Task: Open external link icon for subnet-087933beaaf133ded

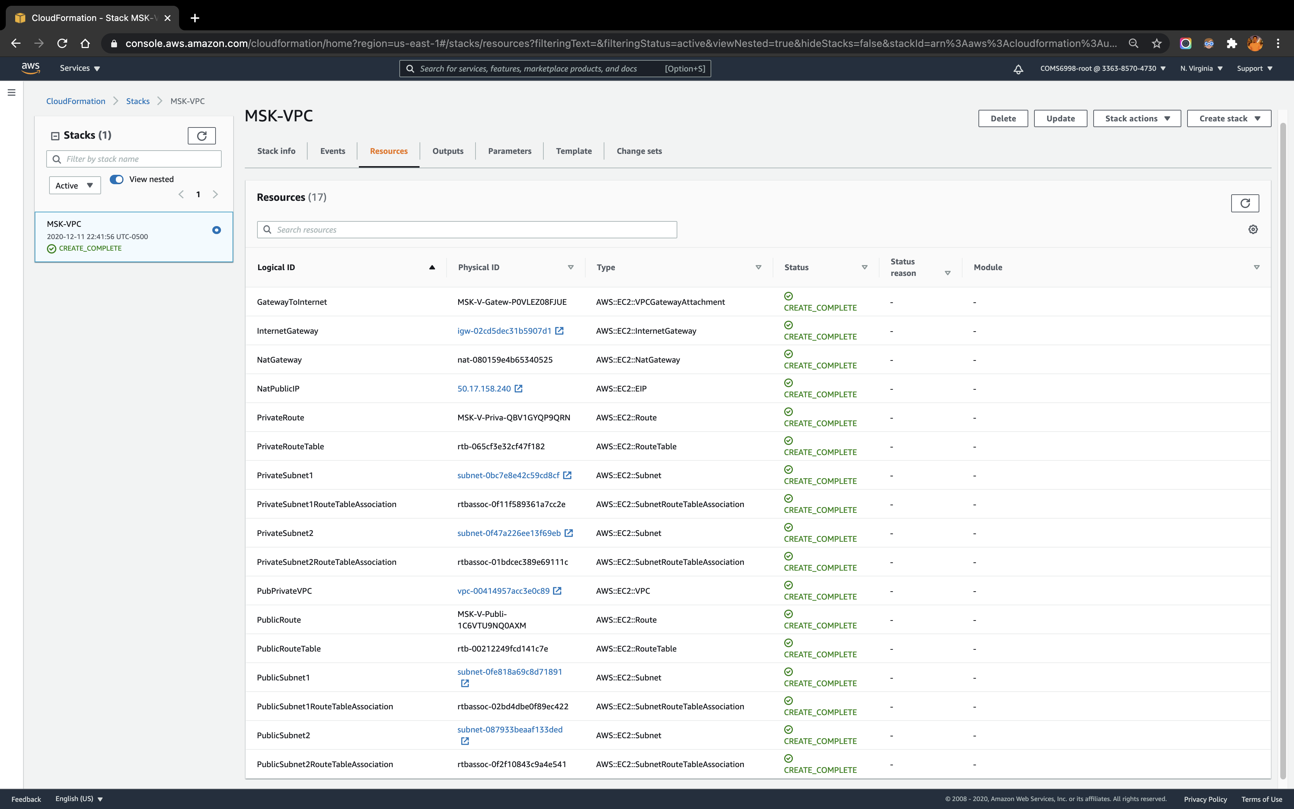Action: tap(465, 741)
